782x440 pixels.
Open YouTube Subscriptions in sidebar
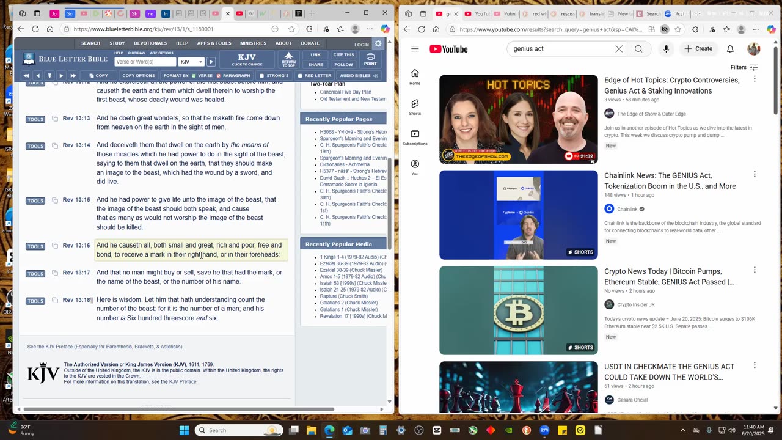[x=415, y=137]
